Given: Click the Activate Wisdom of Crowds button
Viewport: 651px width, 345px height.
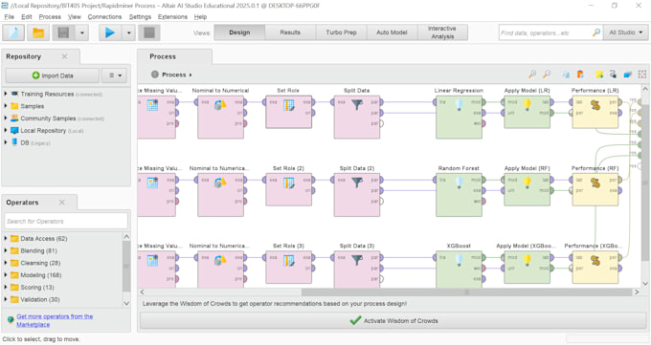Looking at the screenshot, I should [x=393, y=321].
